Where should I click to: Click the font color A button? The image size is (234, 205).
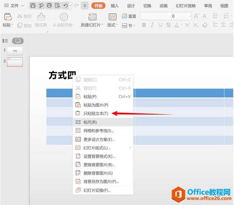click(177, 25)
